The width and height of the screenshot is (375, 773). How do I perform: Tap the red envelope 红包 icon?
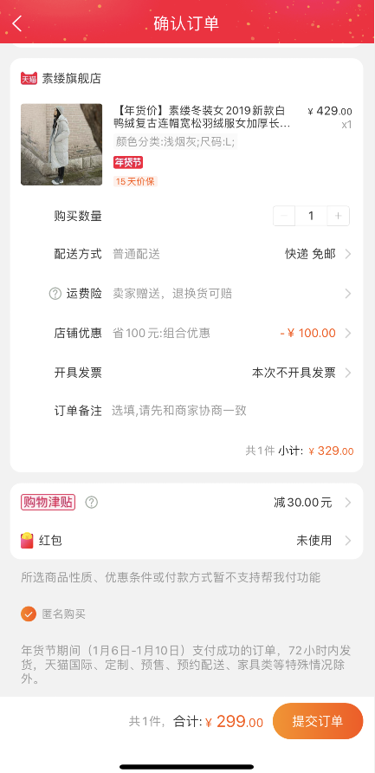click(x=27, y=540)
